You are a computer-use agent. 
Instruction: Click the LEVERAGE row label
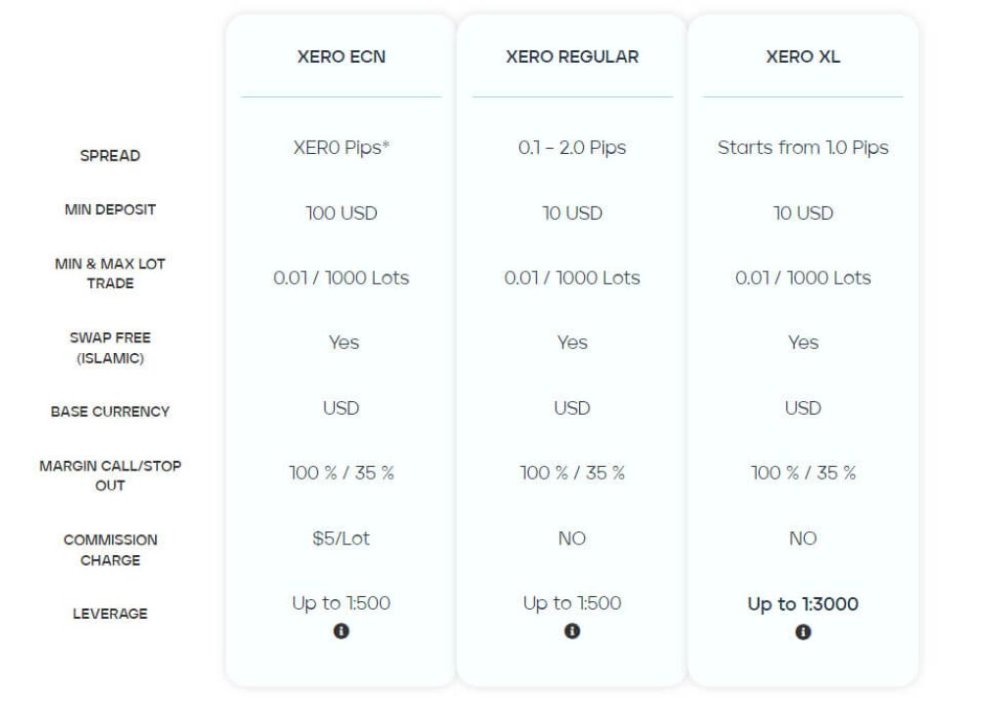point(110,614)
